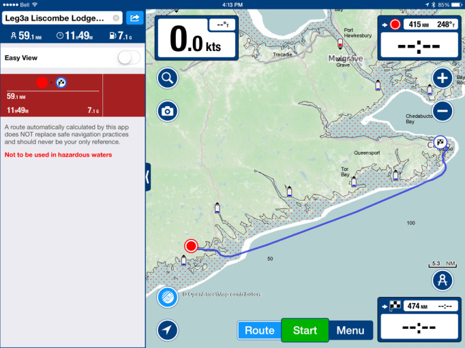Tap the checkered finish marker on map
Image resolution: width=465 pixels, height=348 pixels.
tap(440, 142)
